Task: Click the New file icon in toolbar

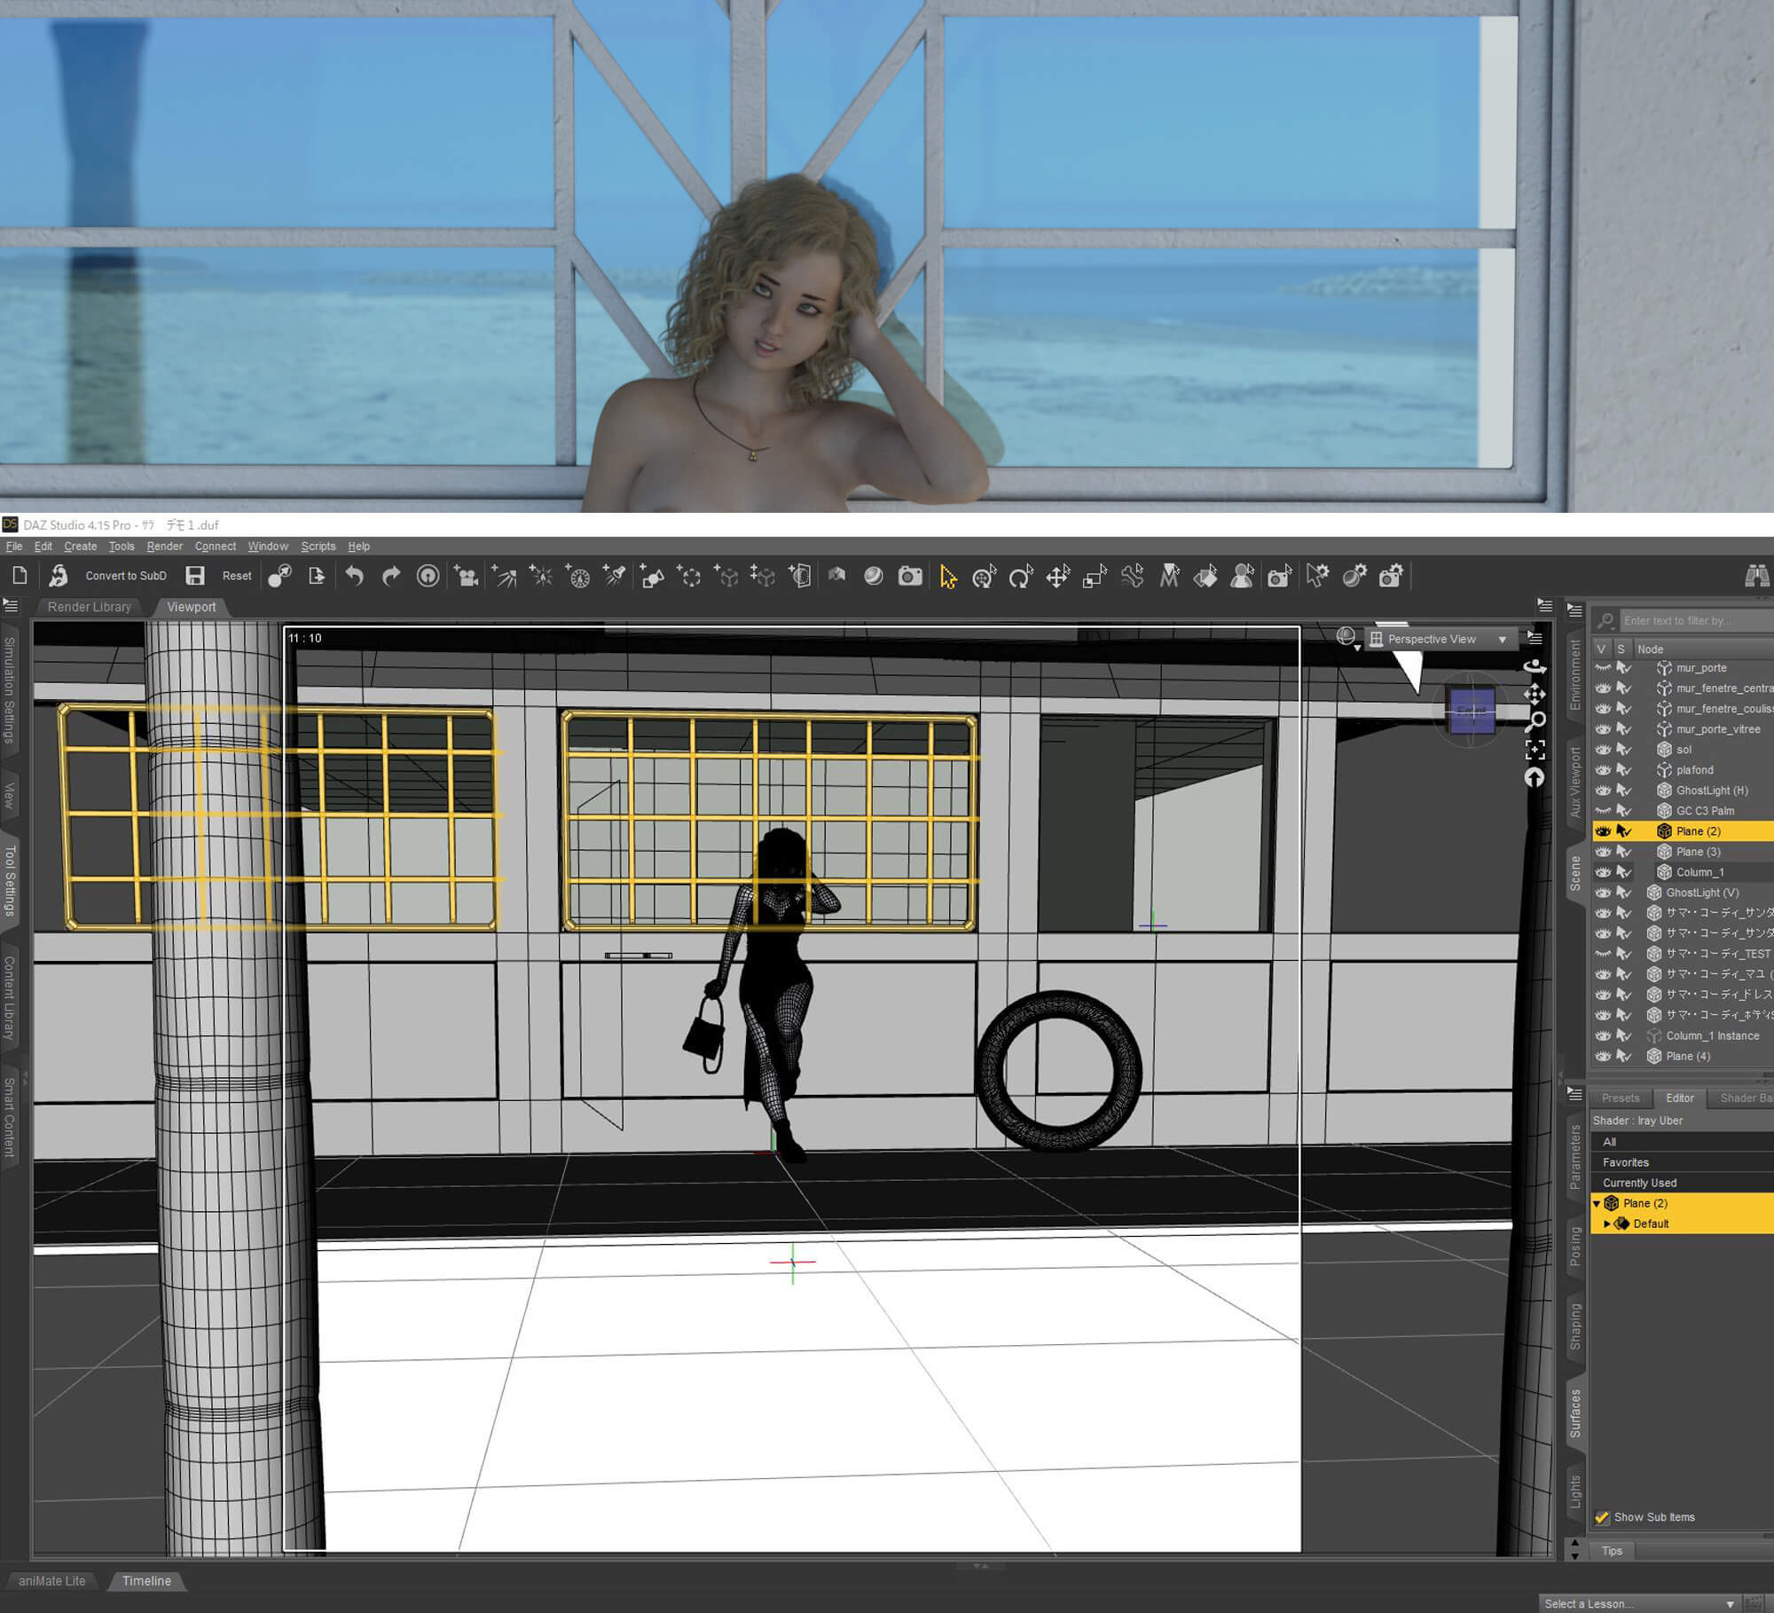Action: (20, 576)
